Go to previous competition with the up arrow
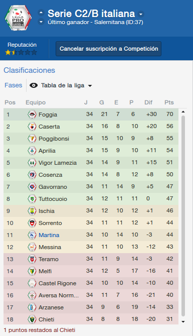This screenshot has width=193, height=336. pyautogui.click(x=41, y=13)
